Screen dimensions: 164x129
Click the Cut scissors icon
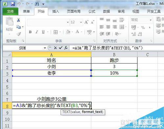[18, 20]
